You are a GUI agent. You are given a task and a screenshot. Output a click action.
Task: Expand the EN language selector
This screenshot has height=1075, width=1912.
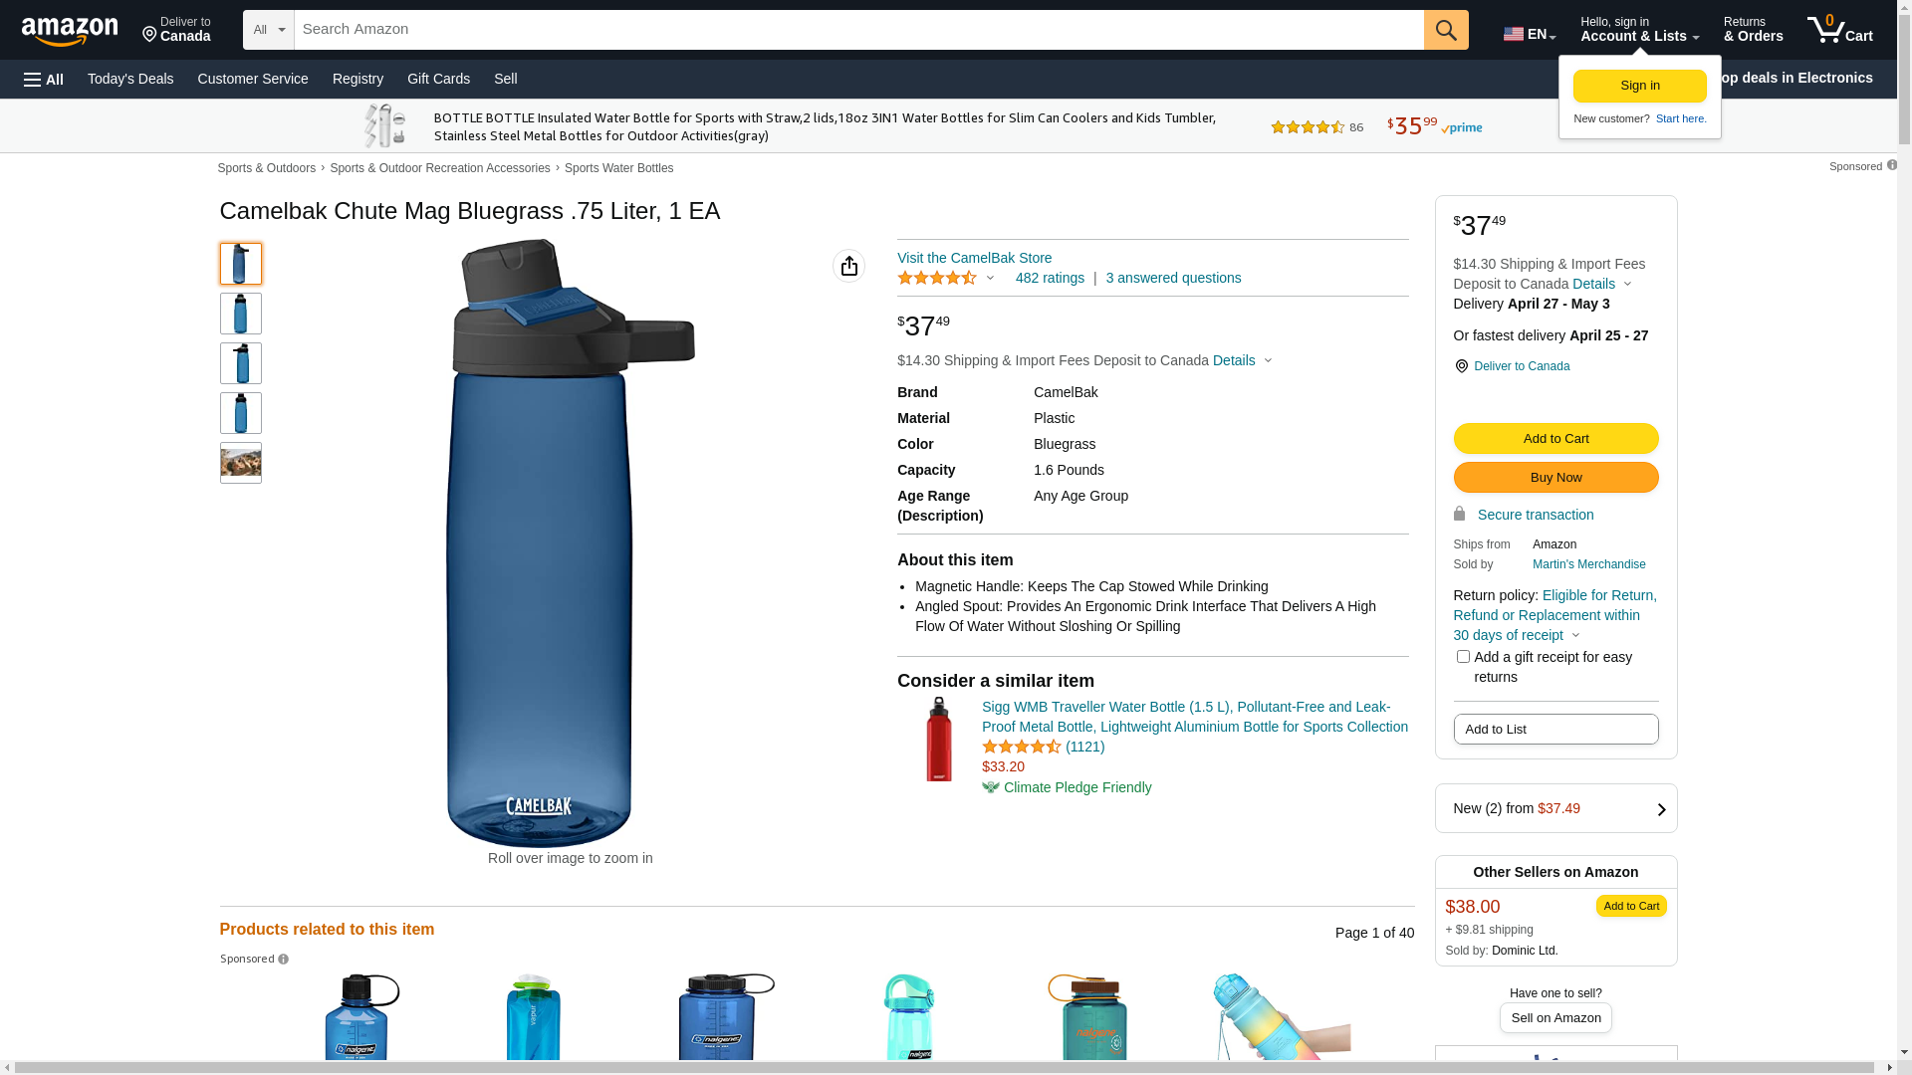click(1530, 34)
